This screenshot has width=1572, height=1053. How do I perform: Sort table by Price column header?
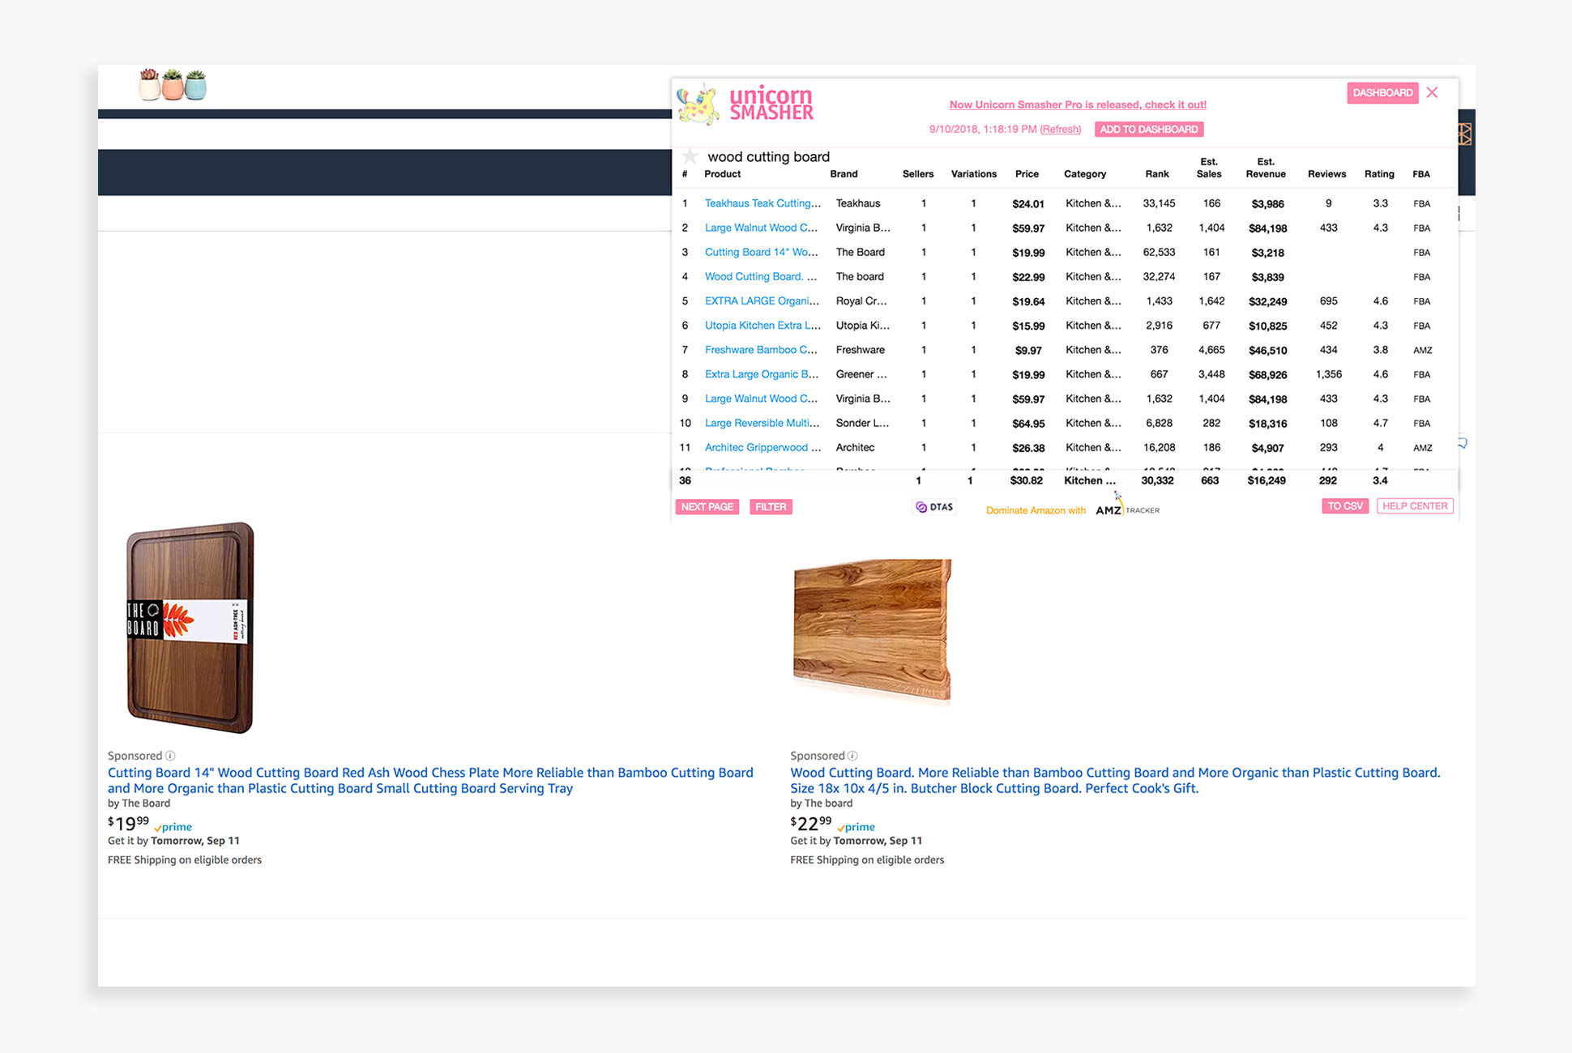coord(1027,174)
